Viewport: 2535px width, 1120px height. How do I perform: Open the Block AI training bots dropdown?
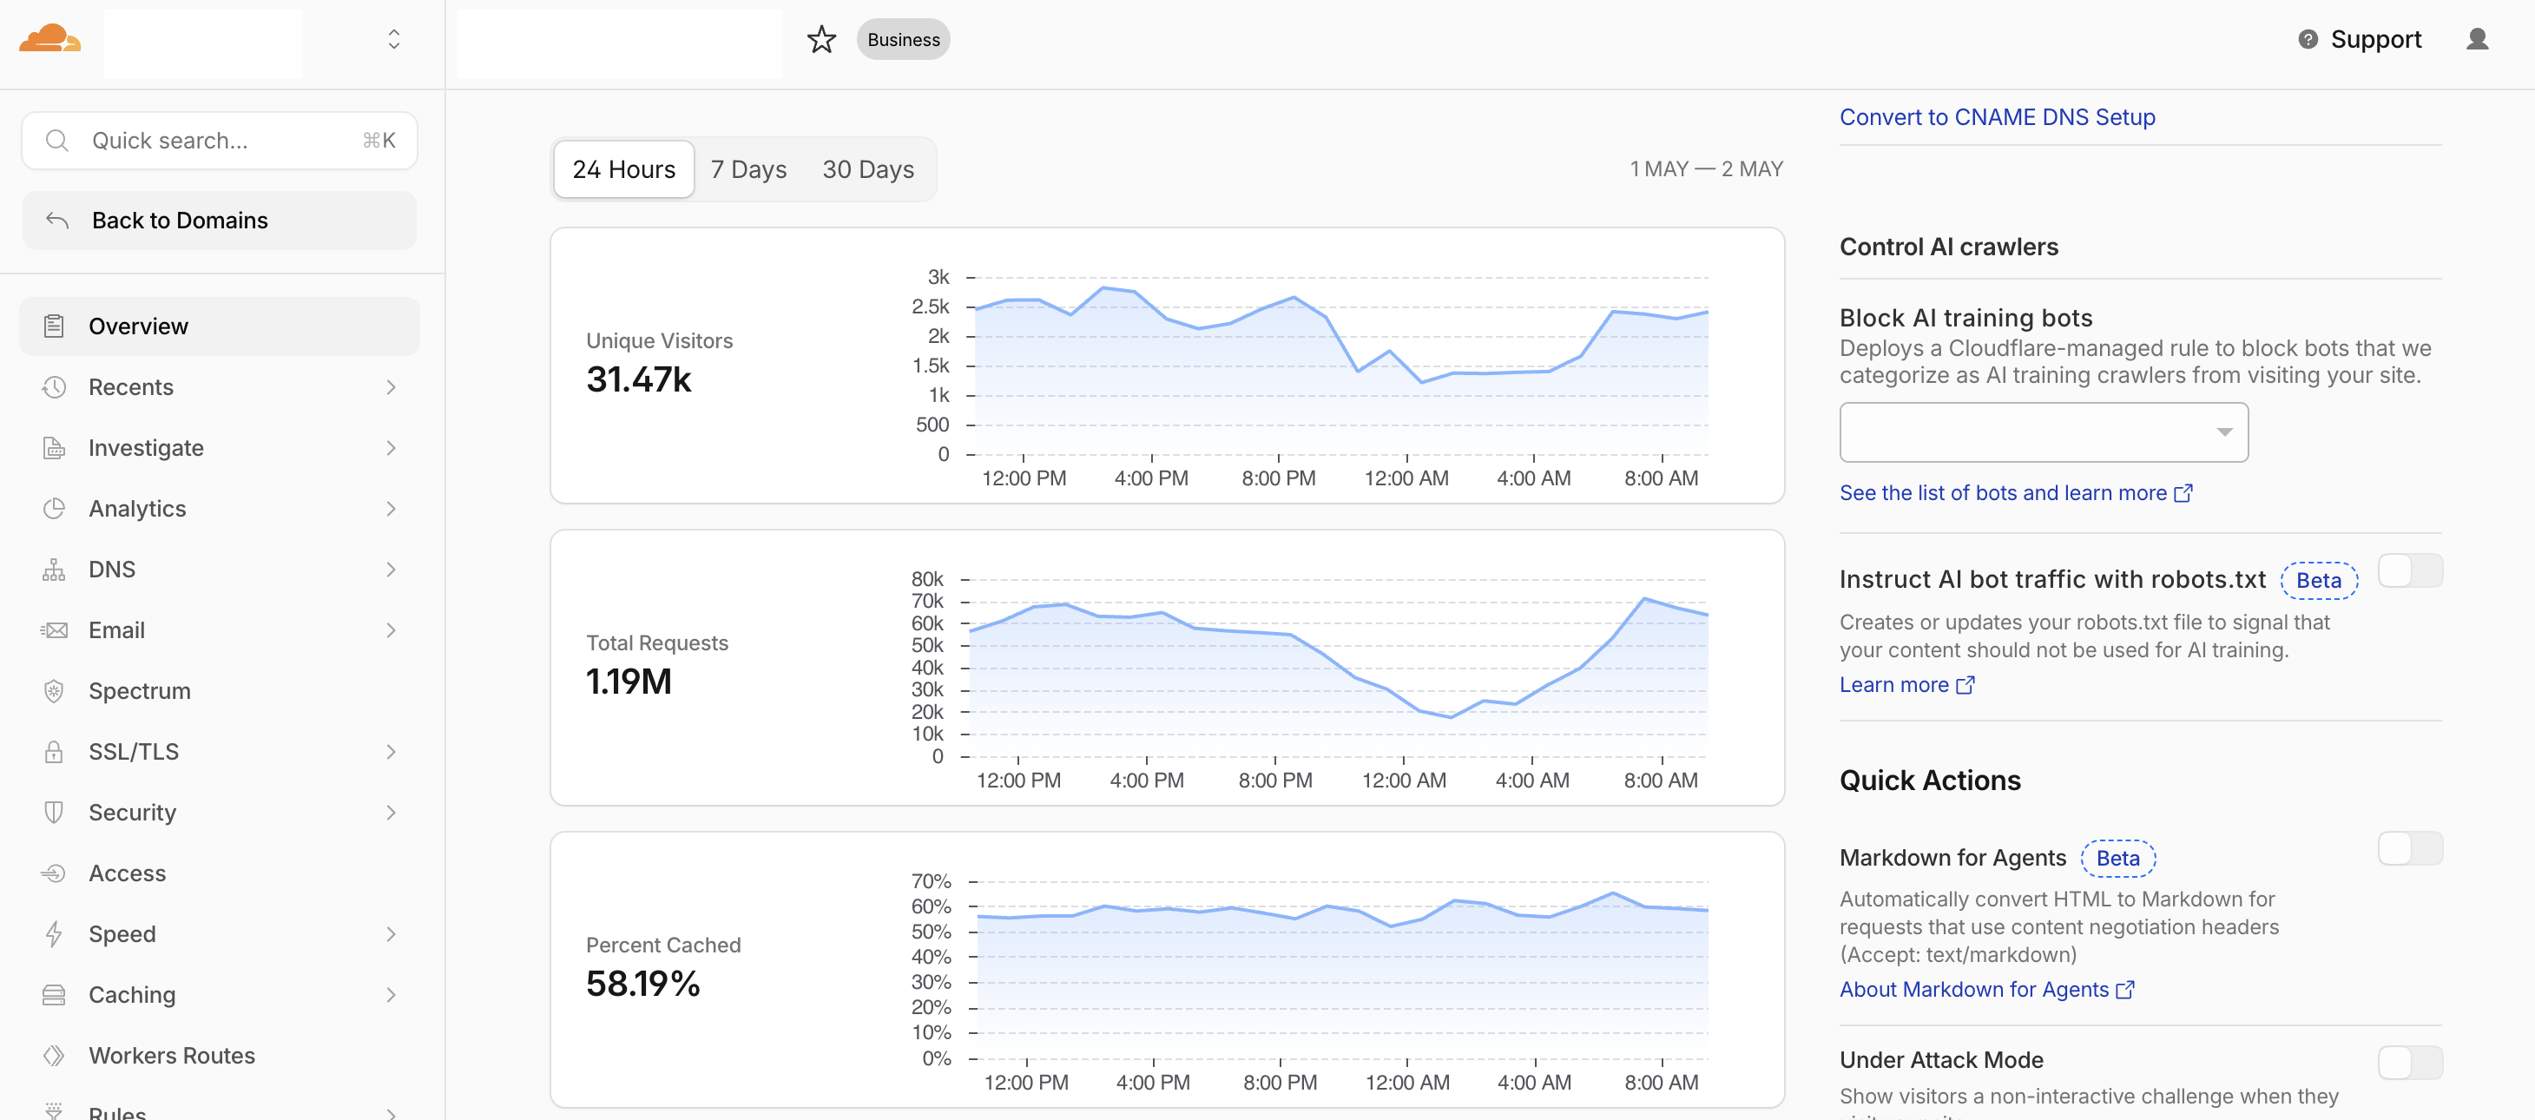pos(2043,432)
